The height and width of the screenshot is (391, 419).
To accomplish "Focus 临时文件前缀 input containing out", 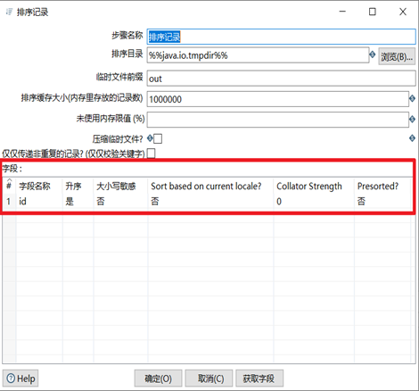I will 281,79.
